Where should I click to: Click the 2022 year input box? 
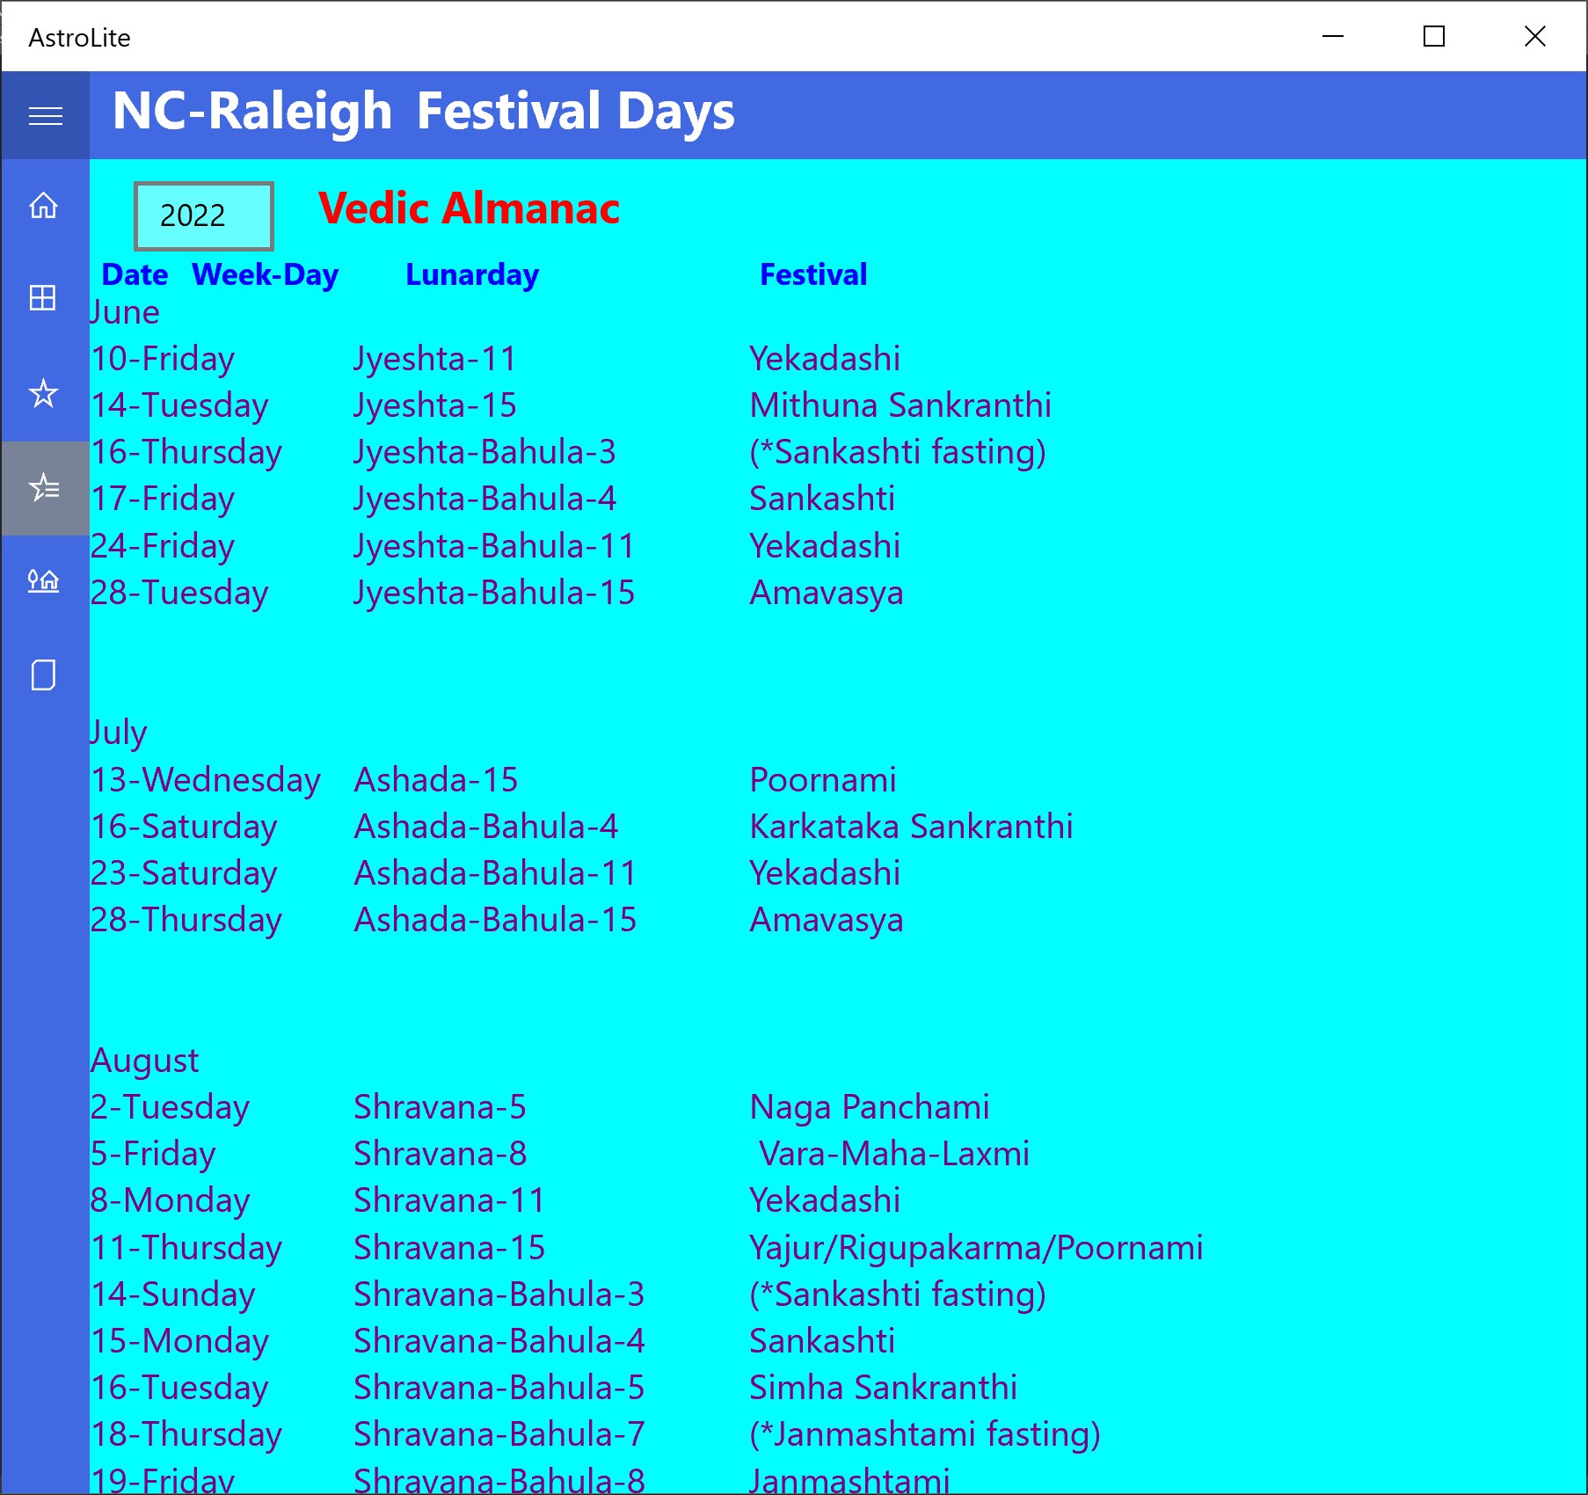click(x=204, y=215)
